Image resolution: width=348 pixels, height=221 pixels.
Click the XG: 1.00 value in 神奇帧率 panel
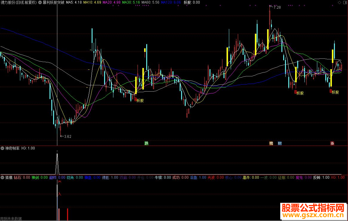pos(28,148)
